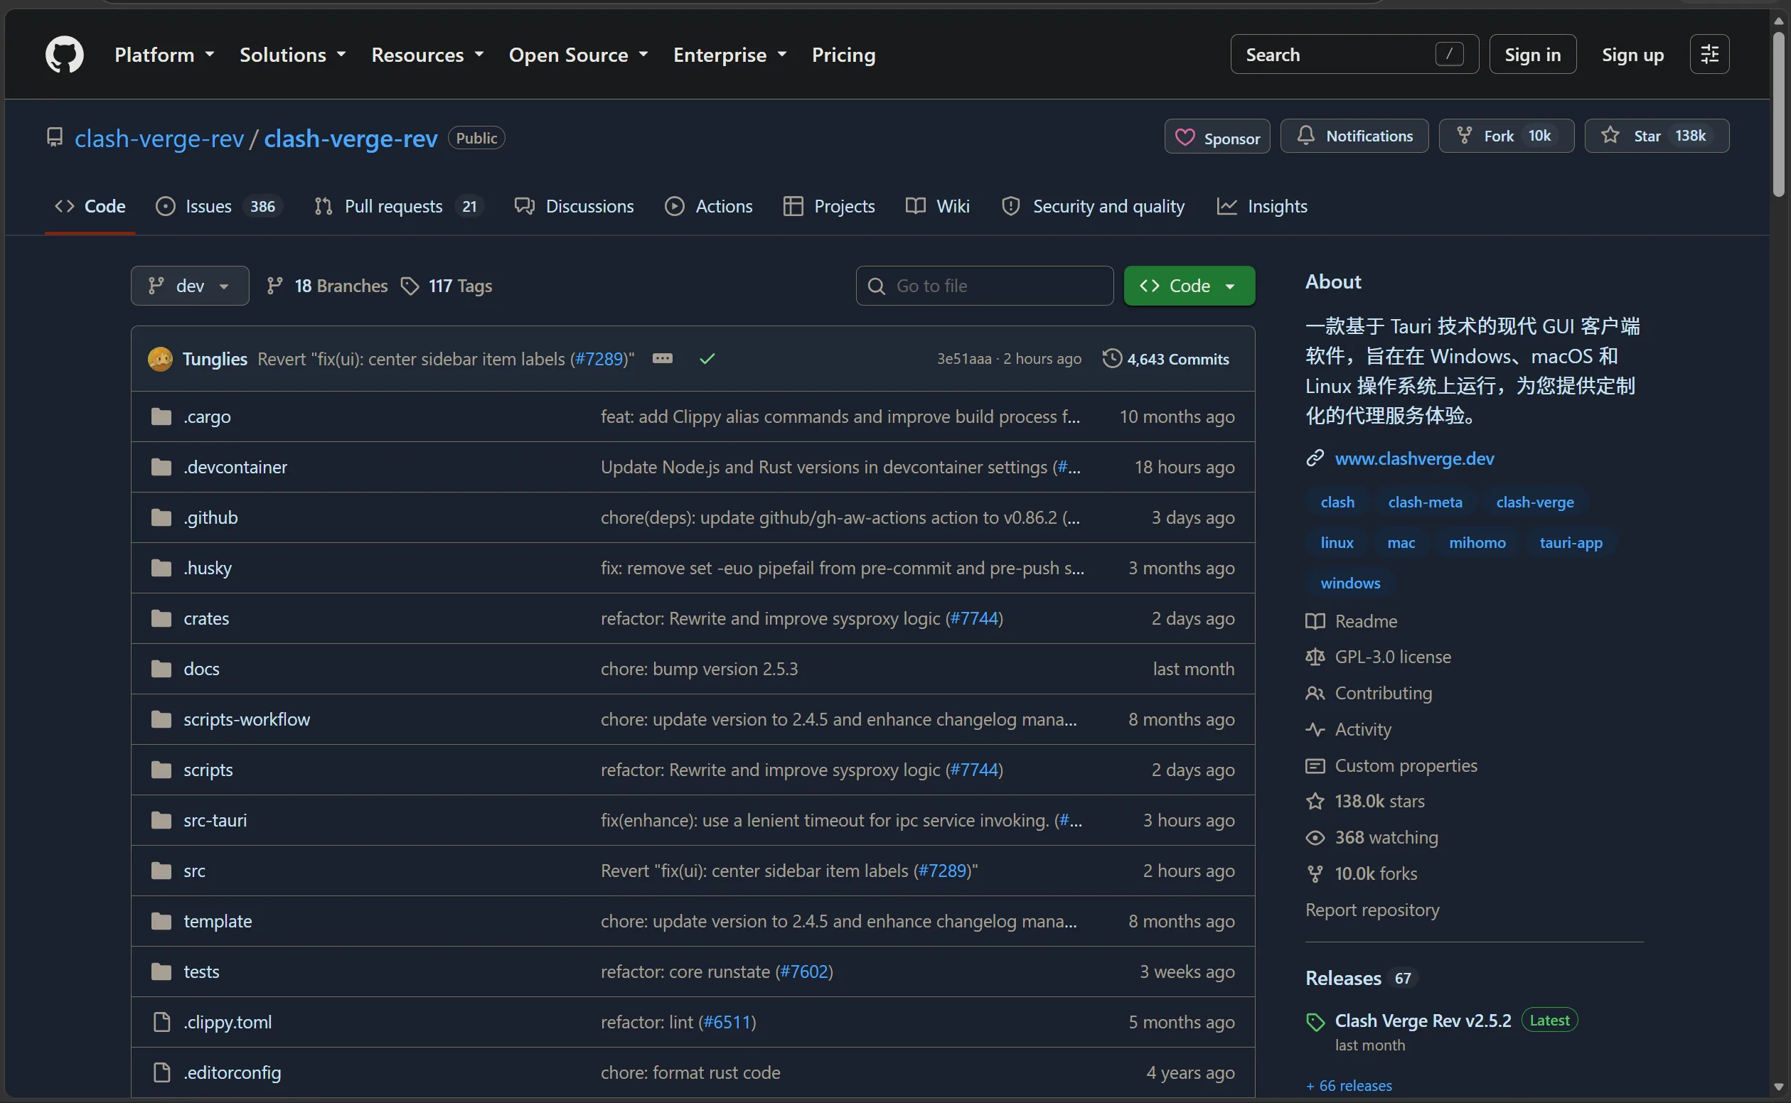The width and height of the screenshot is (1791, 1103).
Task: Switch to the Issues tab
Action: click(218, 206)
